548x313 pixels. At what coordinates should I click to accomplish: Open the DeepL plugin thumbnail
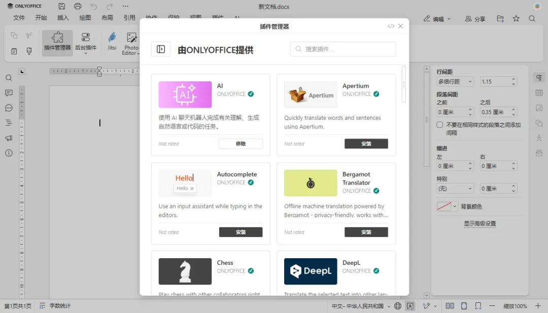point(311,271)
